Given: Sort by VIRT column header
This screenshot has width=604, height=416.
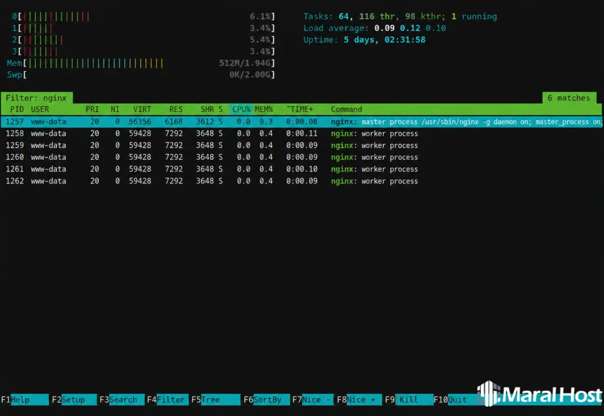Looking at the screenshot, I should (x=142, y=109).
